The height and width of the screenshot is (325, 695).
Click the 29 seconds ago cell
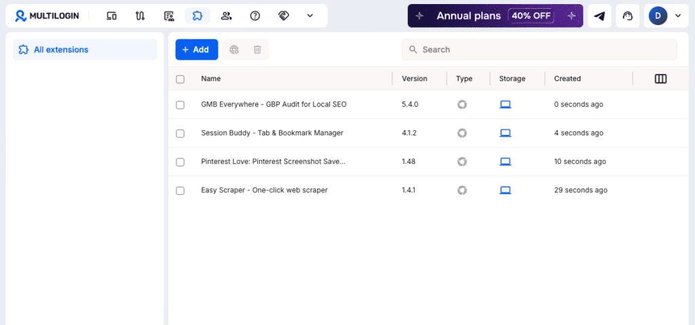pos(581,190)
